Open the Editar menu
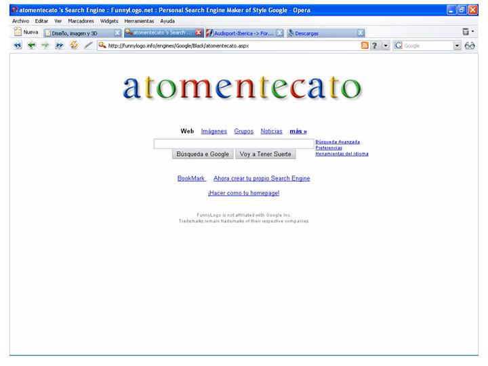Viewport: 488px width, 366px height. 41,21
